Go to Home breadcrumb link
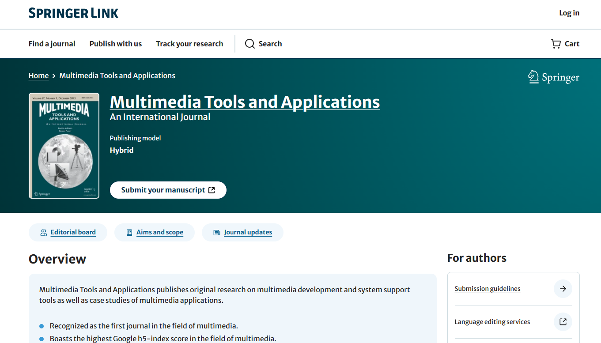601x343 pixels. point(39,75)
